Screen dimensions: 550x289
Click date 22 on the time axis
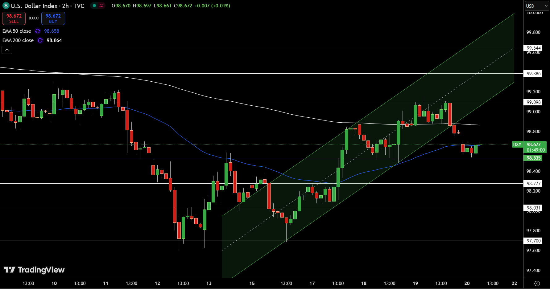click(x=514, y=283)
